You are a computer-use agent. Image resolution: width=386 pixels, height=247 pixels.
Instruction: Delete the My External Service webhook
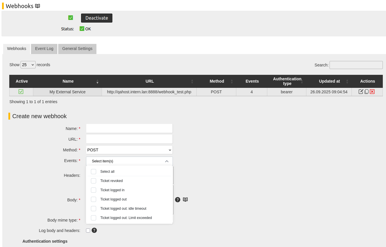pos(372,92)
